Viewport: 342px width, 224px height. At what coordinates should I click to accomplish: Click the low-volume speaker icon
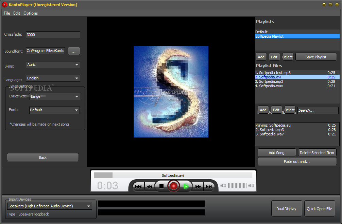pyautogui.click(x=223, y=185)
